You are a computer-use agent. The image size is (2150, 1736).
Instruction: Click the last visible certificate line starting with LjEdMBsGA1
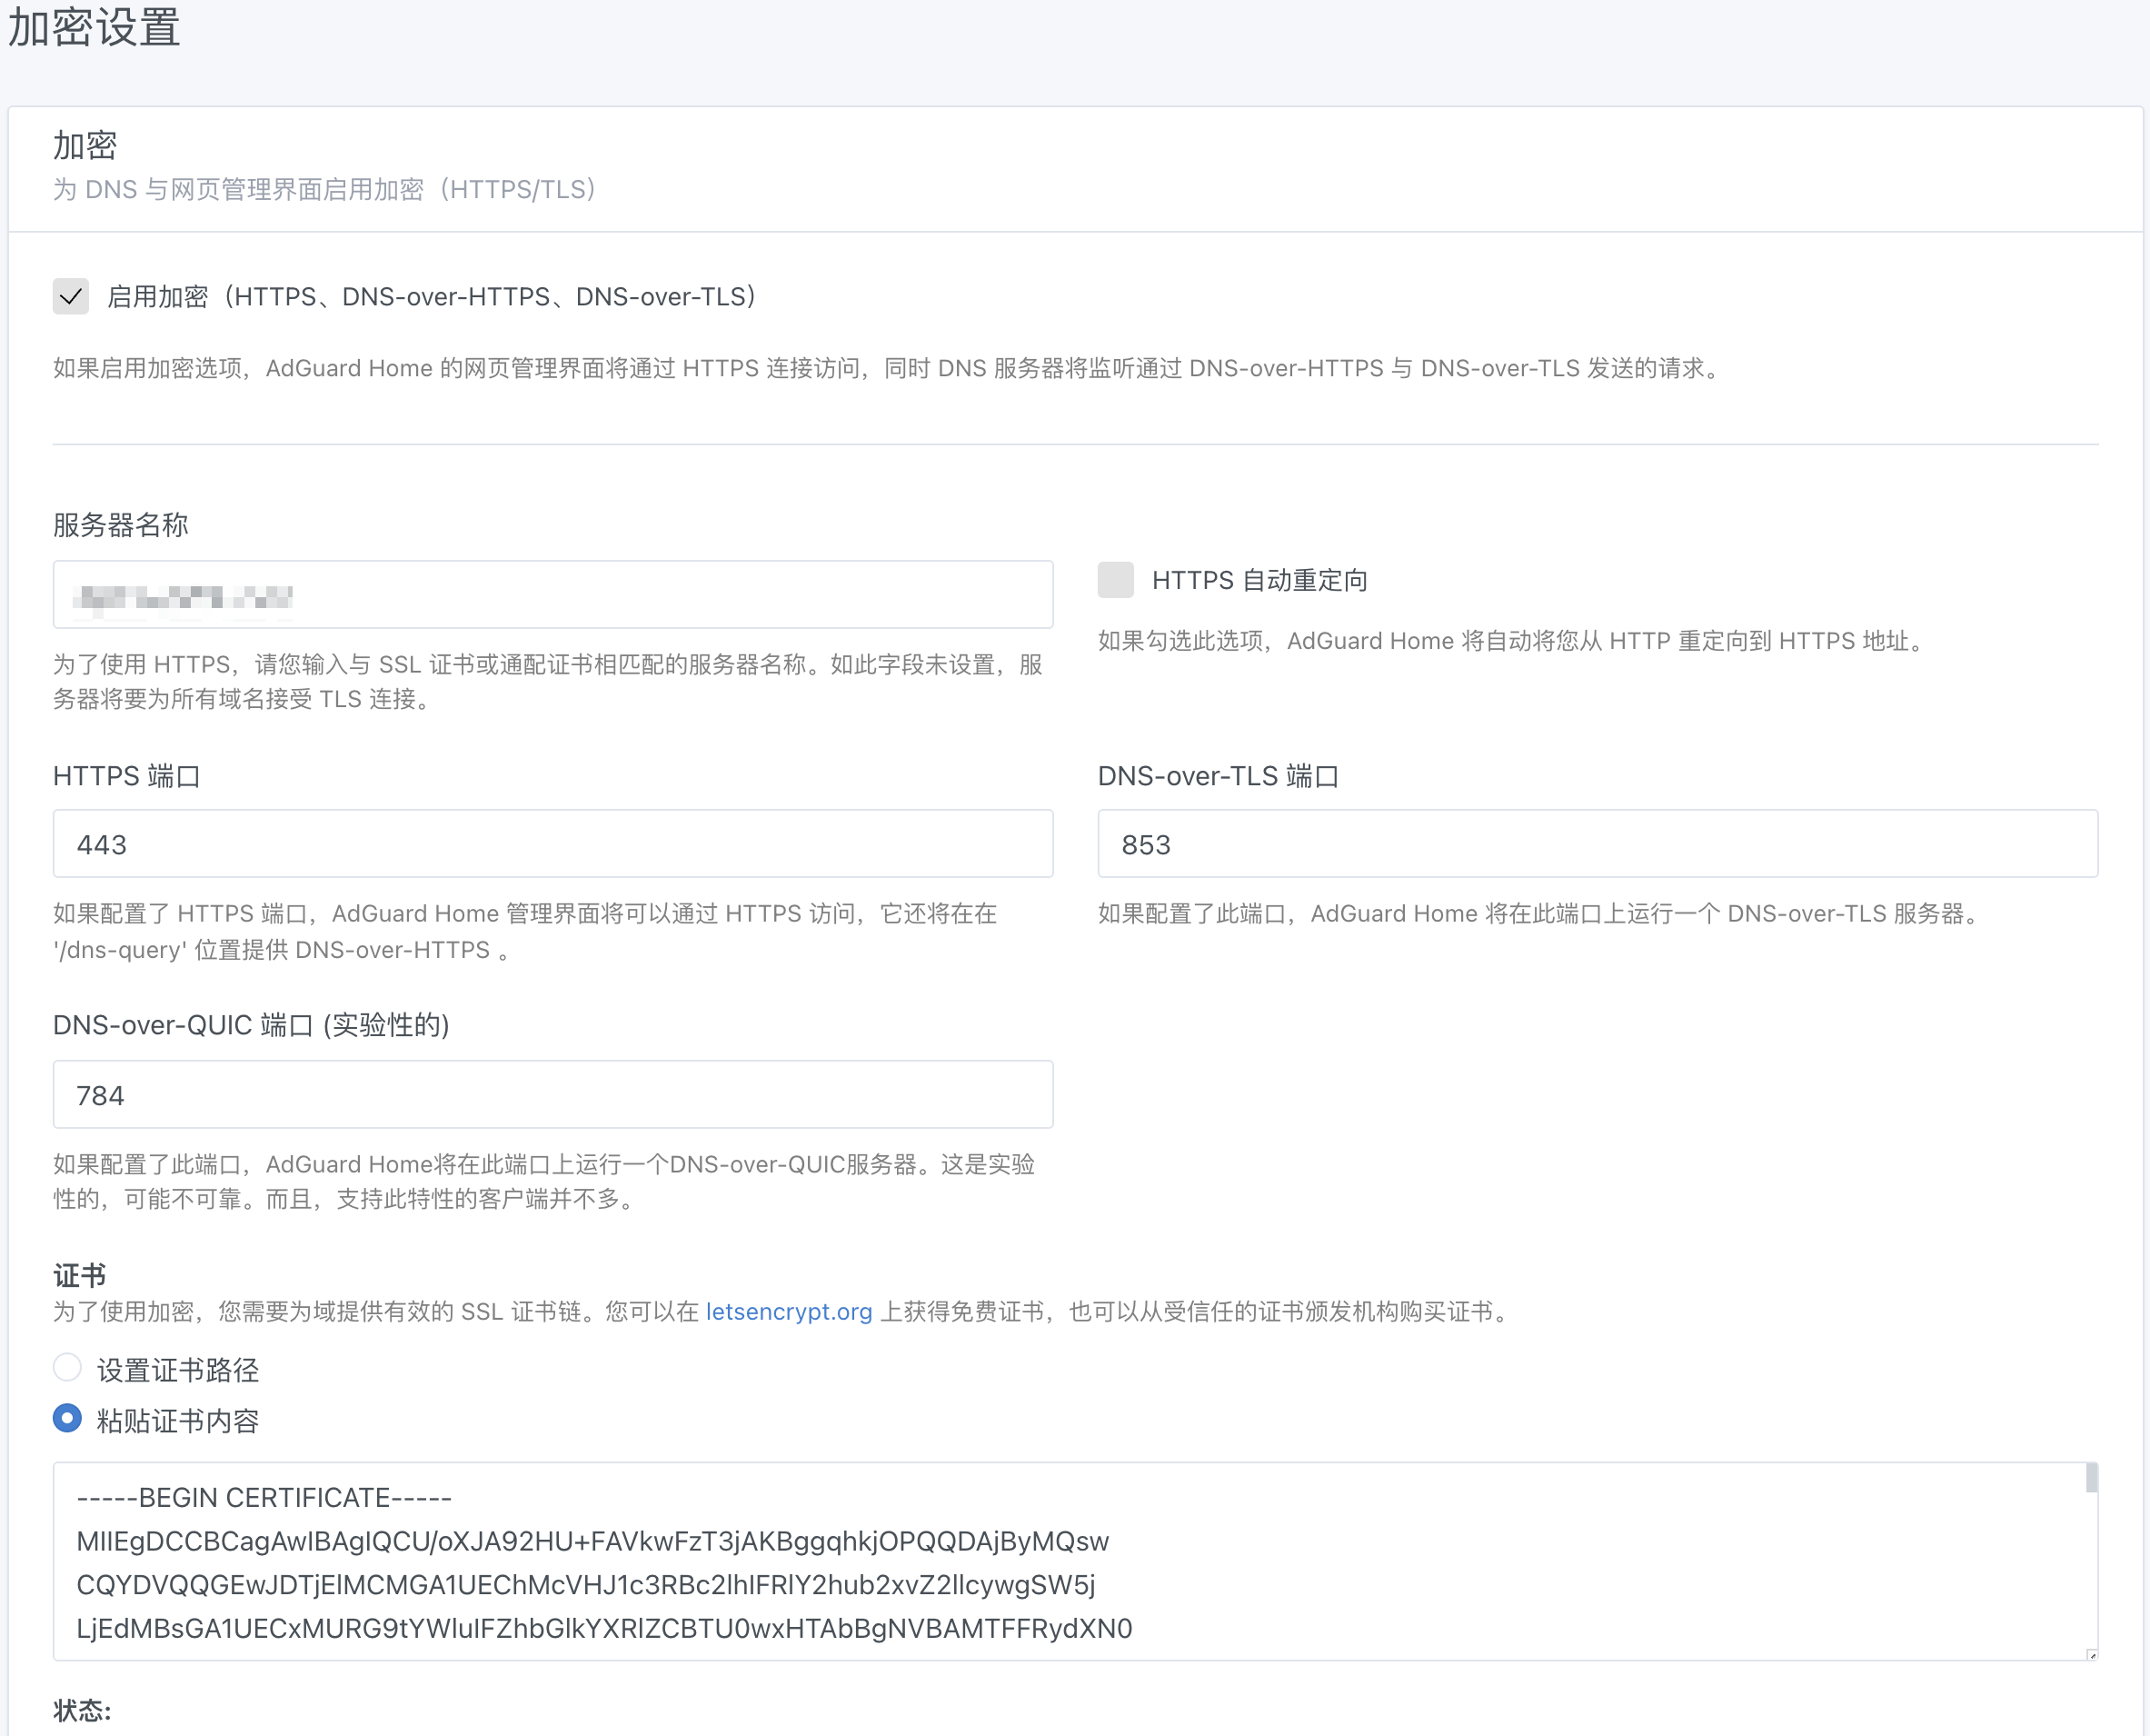click(602, 1628)
